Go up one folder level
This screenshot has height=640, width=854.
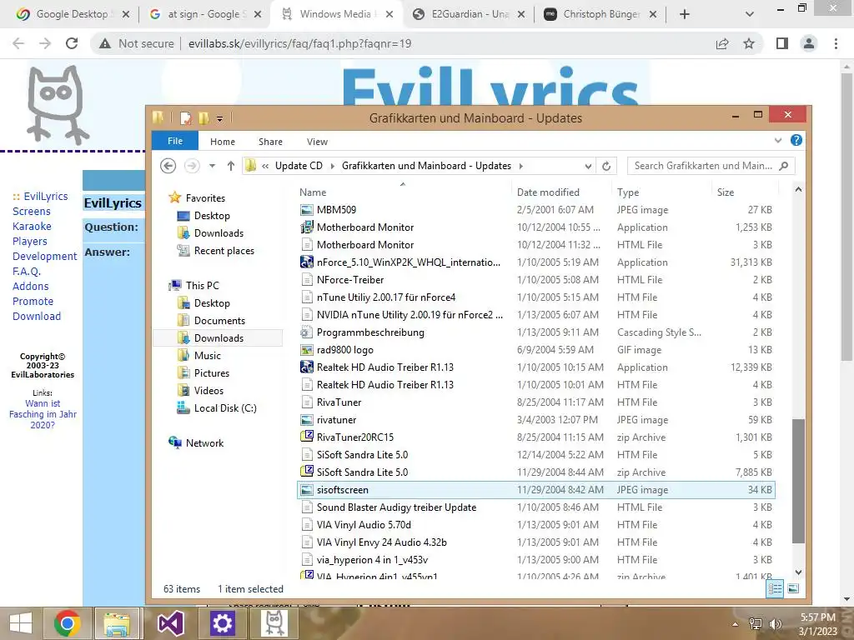(x=231, y=166)
